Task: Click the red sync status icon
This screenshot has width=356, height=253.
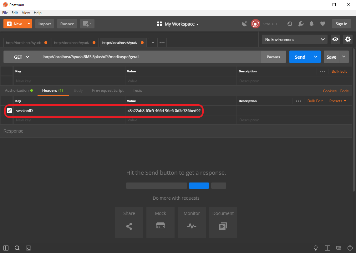Action: point(255,24)
